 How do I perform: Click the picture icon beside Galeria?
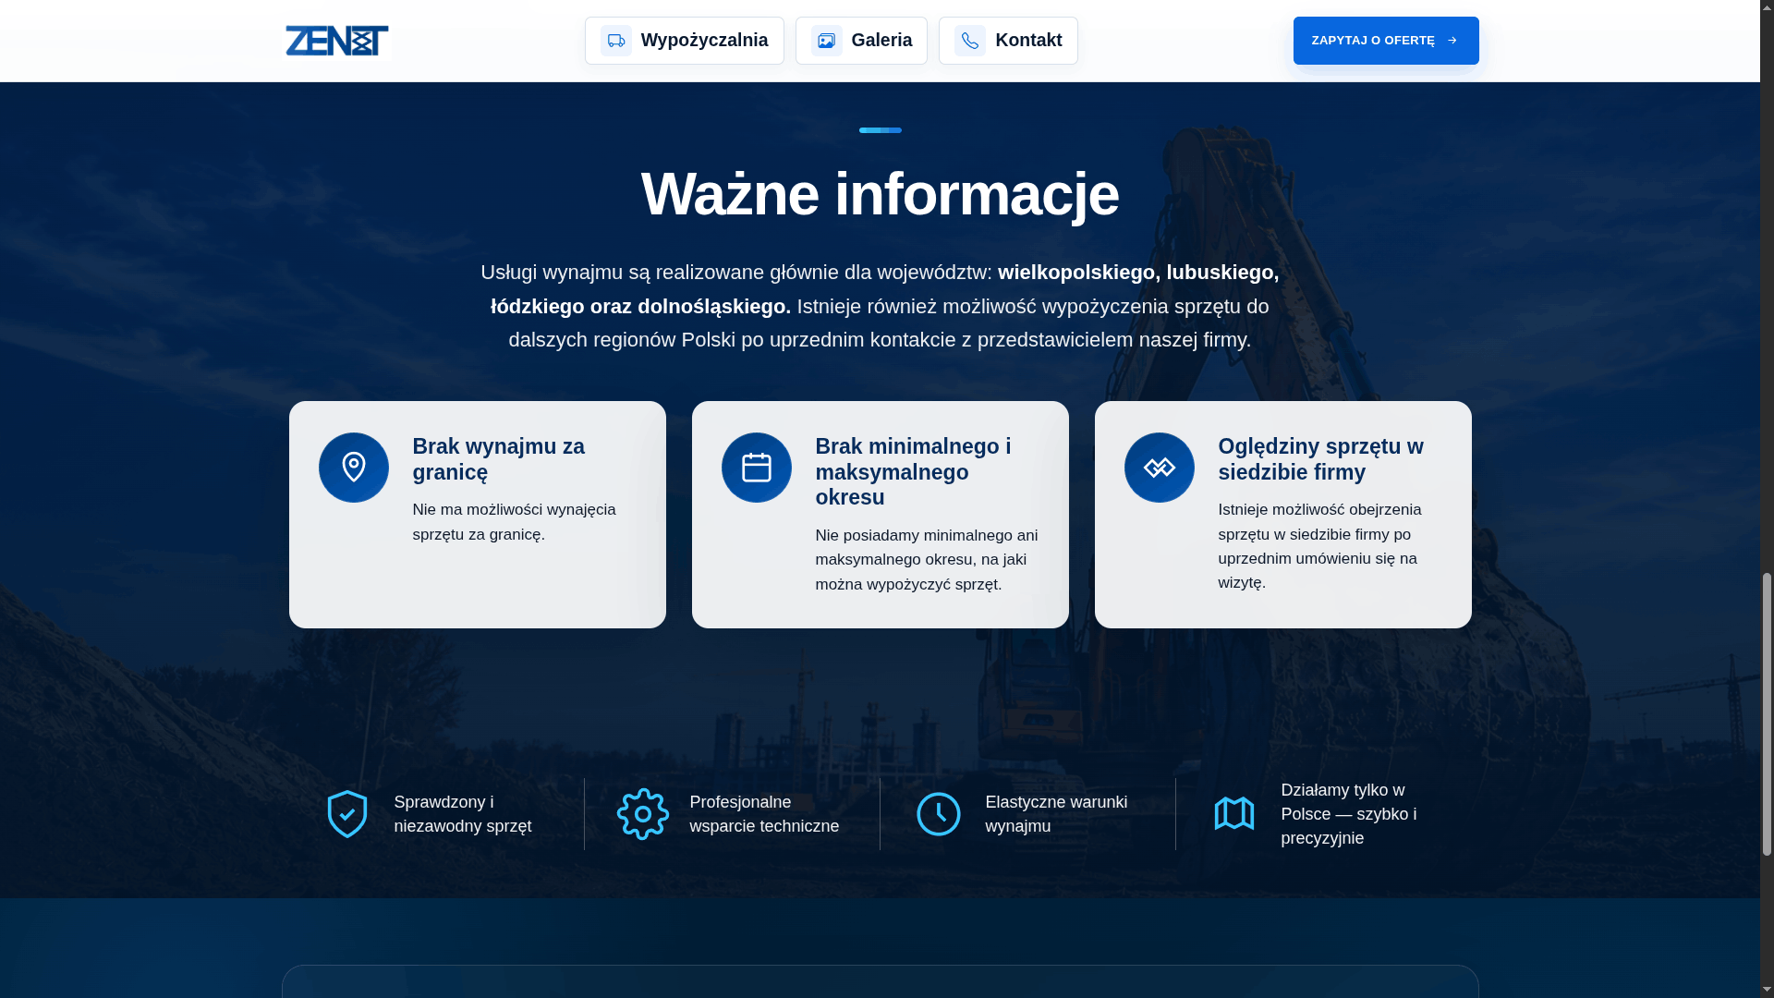pyautogui.click(x=827, y=41)
